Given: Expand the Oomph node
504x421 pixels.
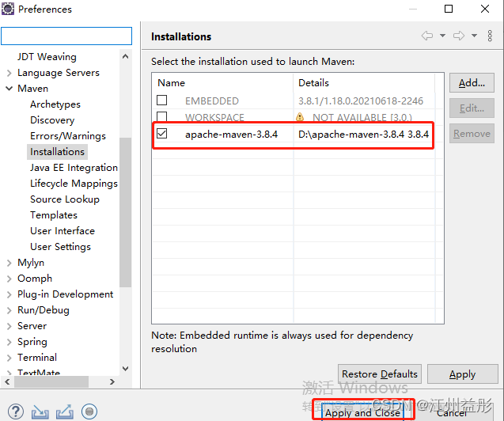Looking at the screenshot, I should [9, 279].
